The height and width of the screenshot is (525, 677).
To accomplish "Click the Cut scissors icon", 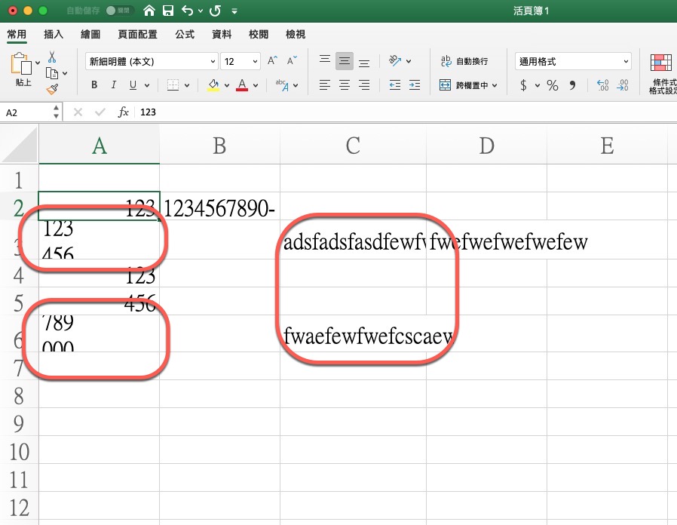I will point(52,57).
